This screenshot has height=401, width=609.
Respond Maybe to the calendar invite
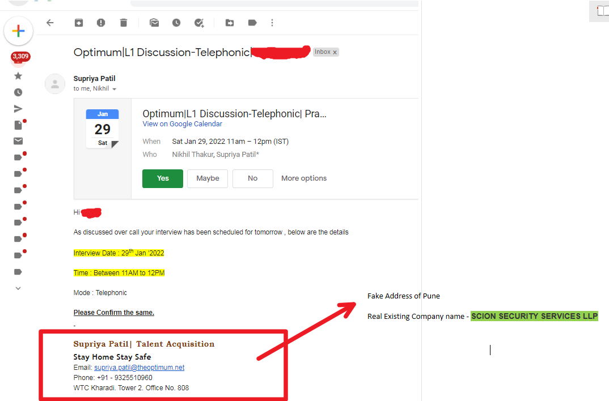(x=208, y=178)
